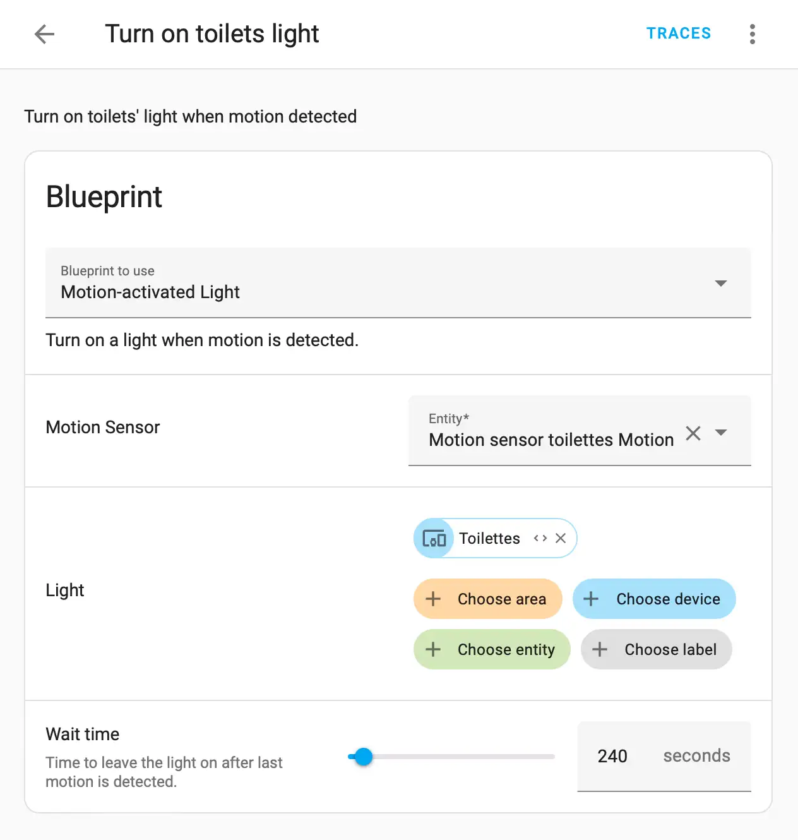Click the Wait time slider handle
This screenshot has height=840, width=798.
coord(364,757)
